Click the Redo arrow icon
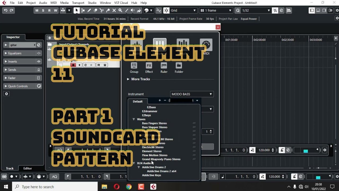Viewport: 339px width, 191px height. coord(12,10)
